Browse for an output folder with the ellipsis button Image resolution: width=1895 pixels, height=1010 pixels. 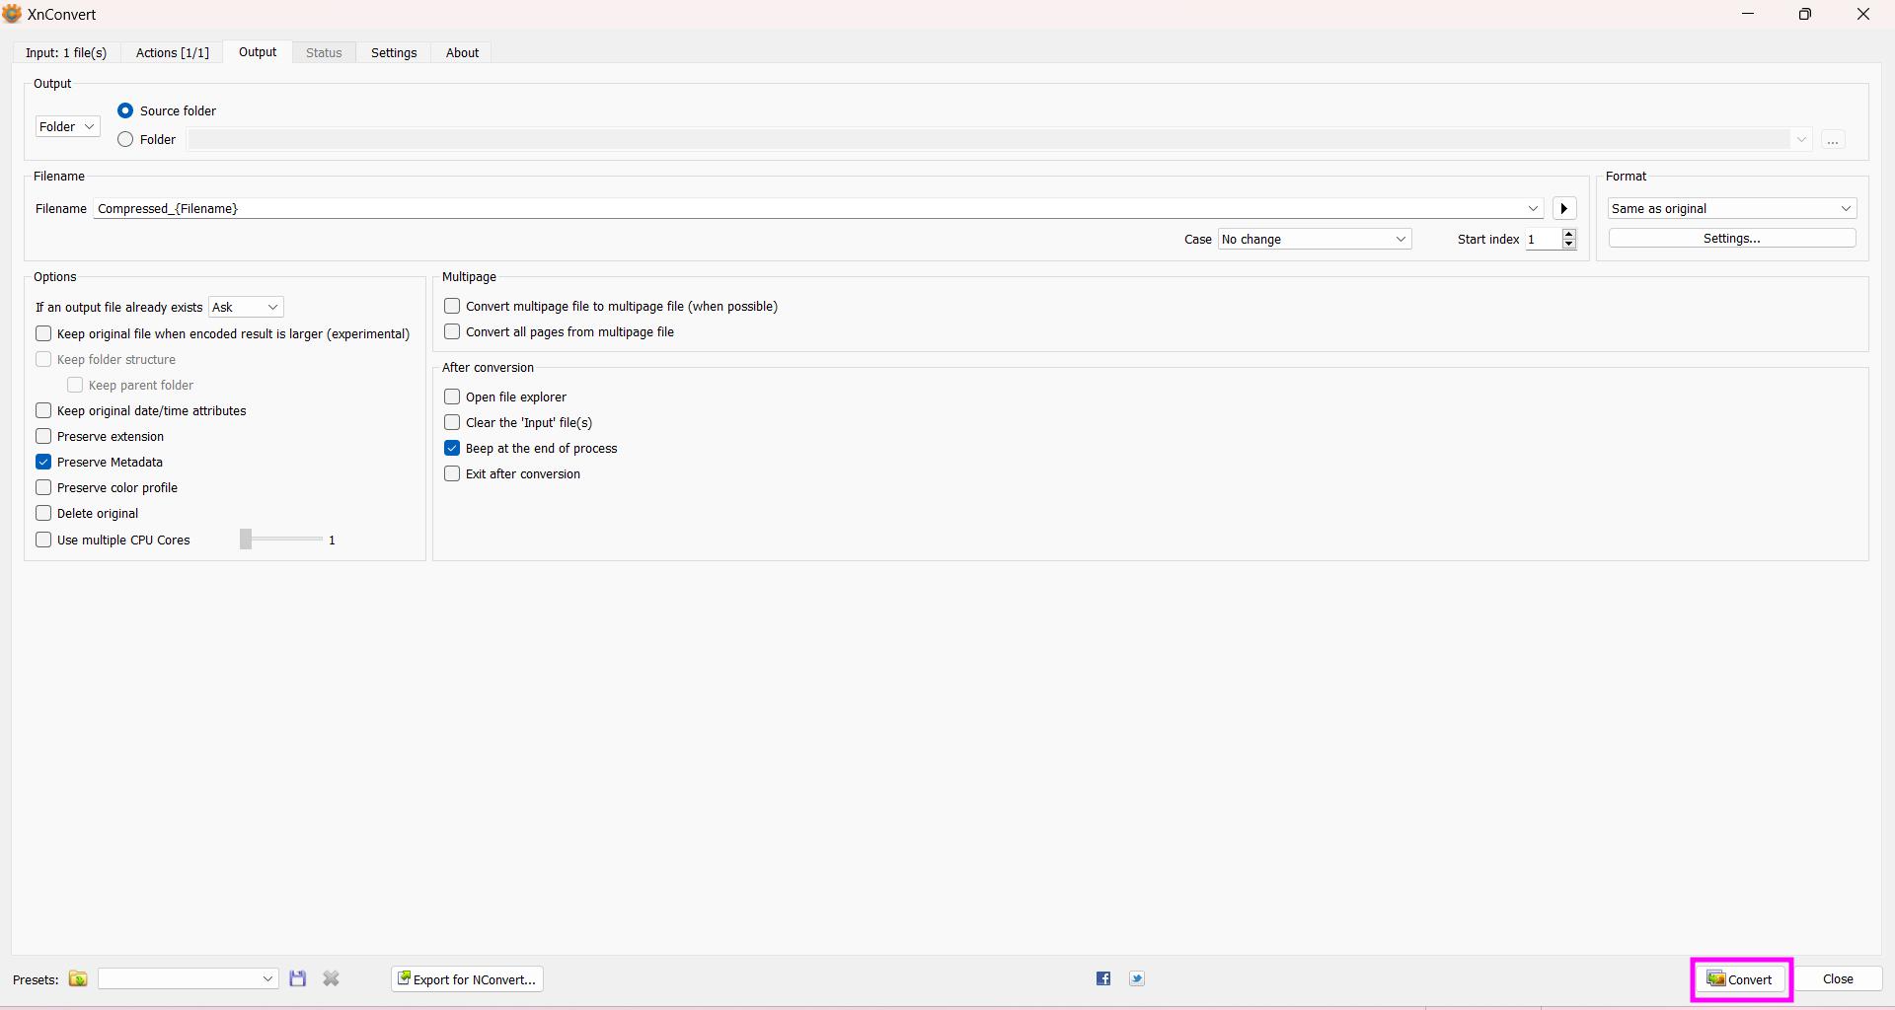(1833, 140)
